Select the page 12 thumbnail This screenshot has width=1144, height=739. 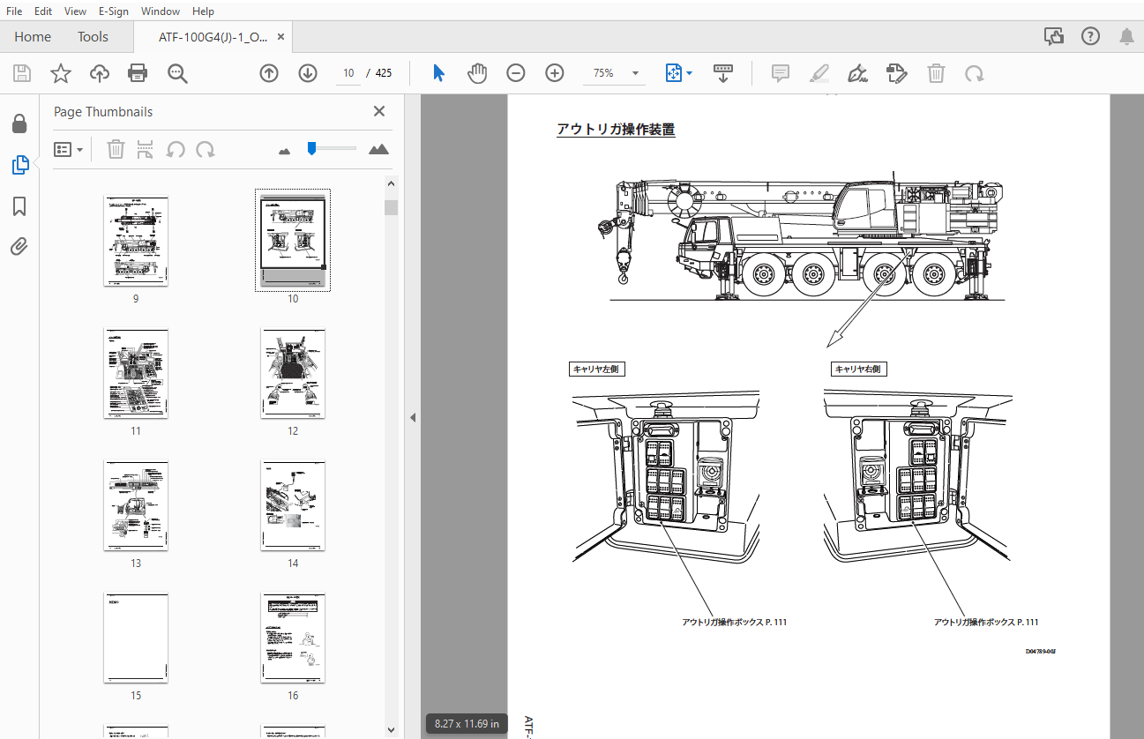[293, 373]
